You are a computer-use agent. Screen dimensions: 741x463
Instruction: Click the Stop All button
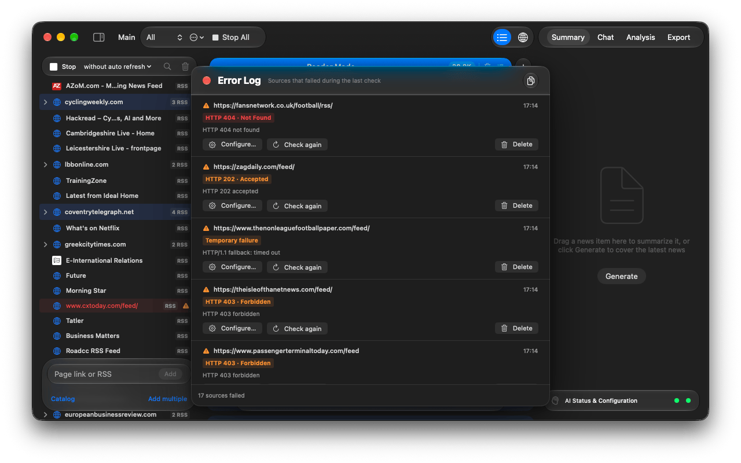(x=231, y=37)
